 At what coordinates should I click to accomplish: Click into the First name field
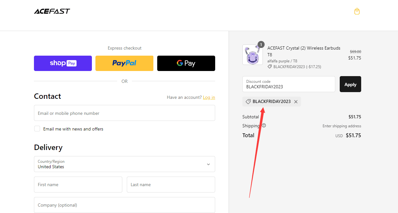tap(78, 185)
